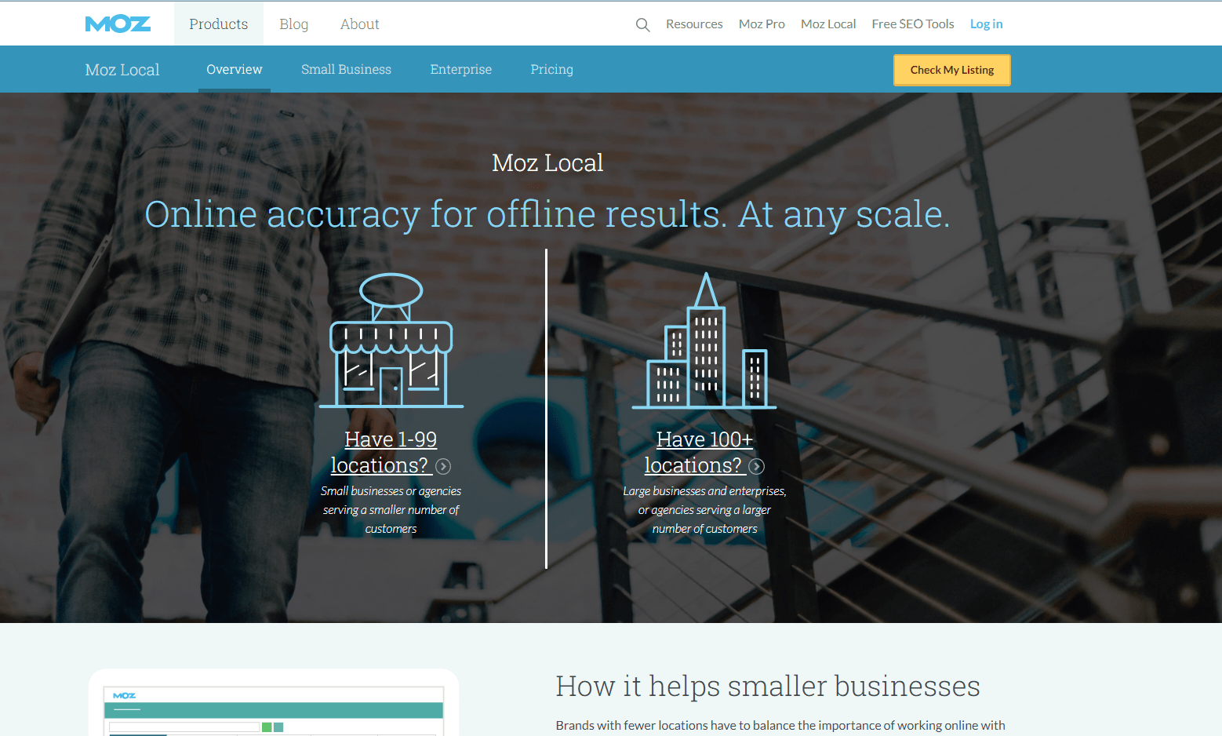
Task: Click arrow circle beside 100+ locations
Action: [756, 466]
